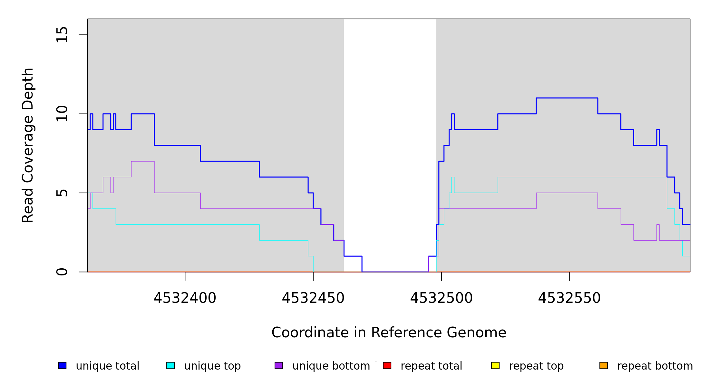Click the x-axis tick label 4532500
Viewport: 709px width, 387px height.
441,298
